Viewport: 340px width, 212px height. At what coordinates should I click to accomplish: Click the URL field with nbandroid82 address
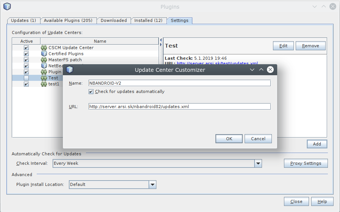click(x=179, y=107)
